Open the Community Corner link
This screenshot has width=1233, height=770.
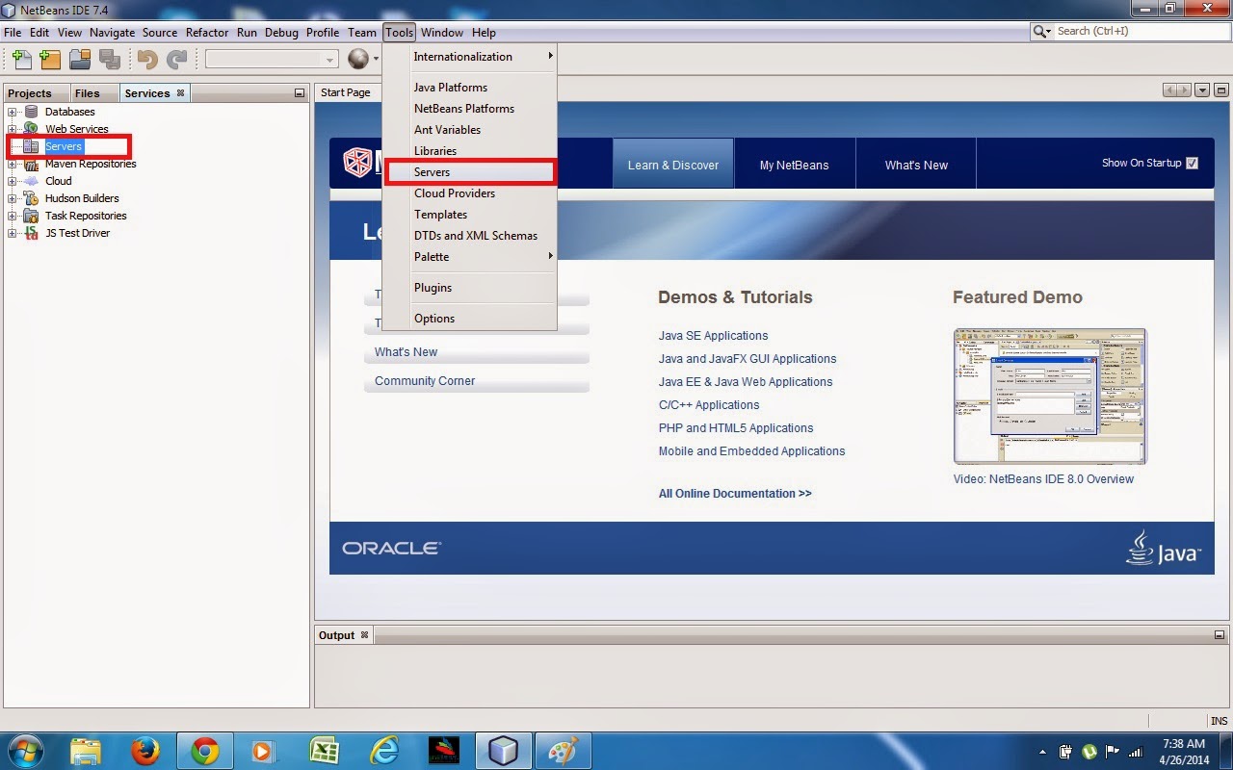click(x=425, y=381)
